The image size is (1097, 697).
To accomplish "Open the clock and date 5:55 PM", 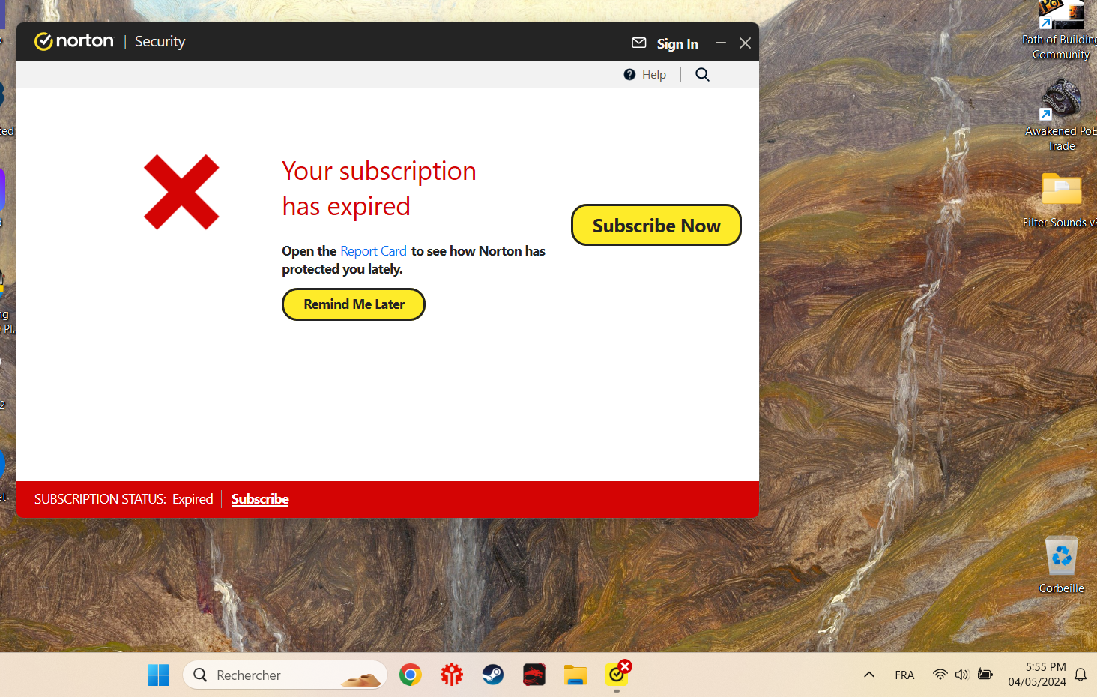I will click(1037, 675).
